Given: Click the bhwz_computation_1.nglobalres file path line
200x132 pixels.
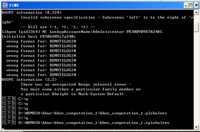Looking at the screenshot, I should (x=94, y=123).
